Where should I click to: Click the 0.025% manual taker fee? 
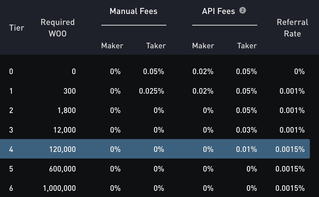151,91
